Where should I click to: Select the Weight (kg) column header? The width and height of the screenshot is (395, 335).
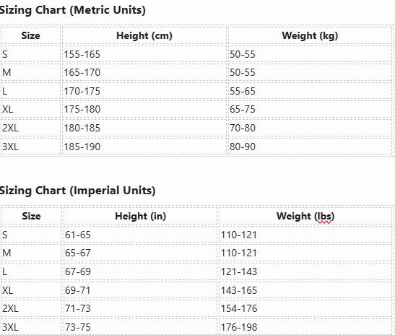coord(310,35)
